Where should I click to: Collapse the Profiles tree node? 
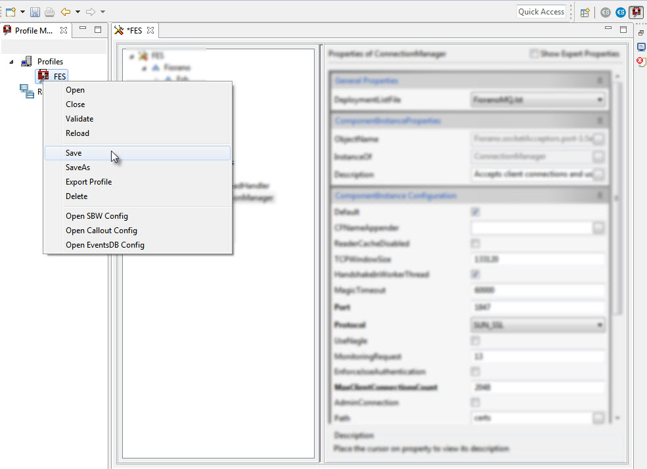(12, 62)
